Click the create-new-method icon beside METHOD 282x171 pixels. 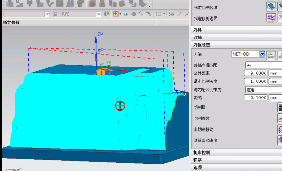click(271, 55)
